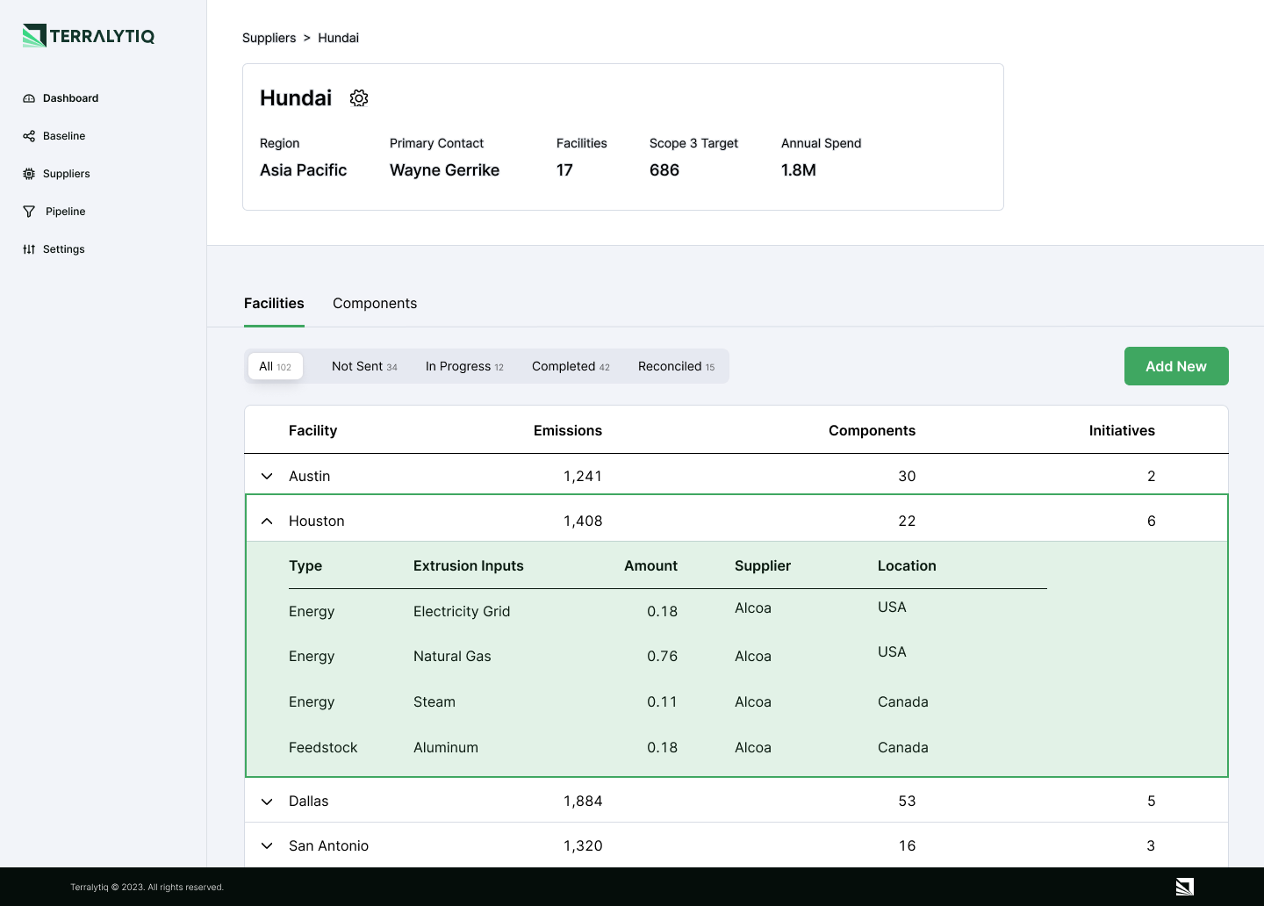This screenshot has width=1264, height=906.
Task: Expand the Dallas facility row
Action: [267, 802]
